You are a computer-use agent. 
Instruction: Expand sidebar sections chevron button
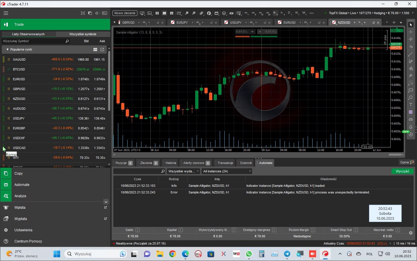pos(106,202)
